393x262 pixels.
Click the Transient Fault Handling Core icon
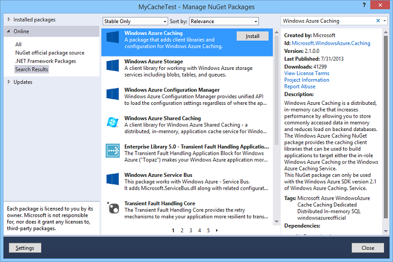[113, 208]
